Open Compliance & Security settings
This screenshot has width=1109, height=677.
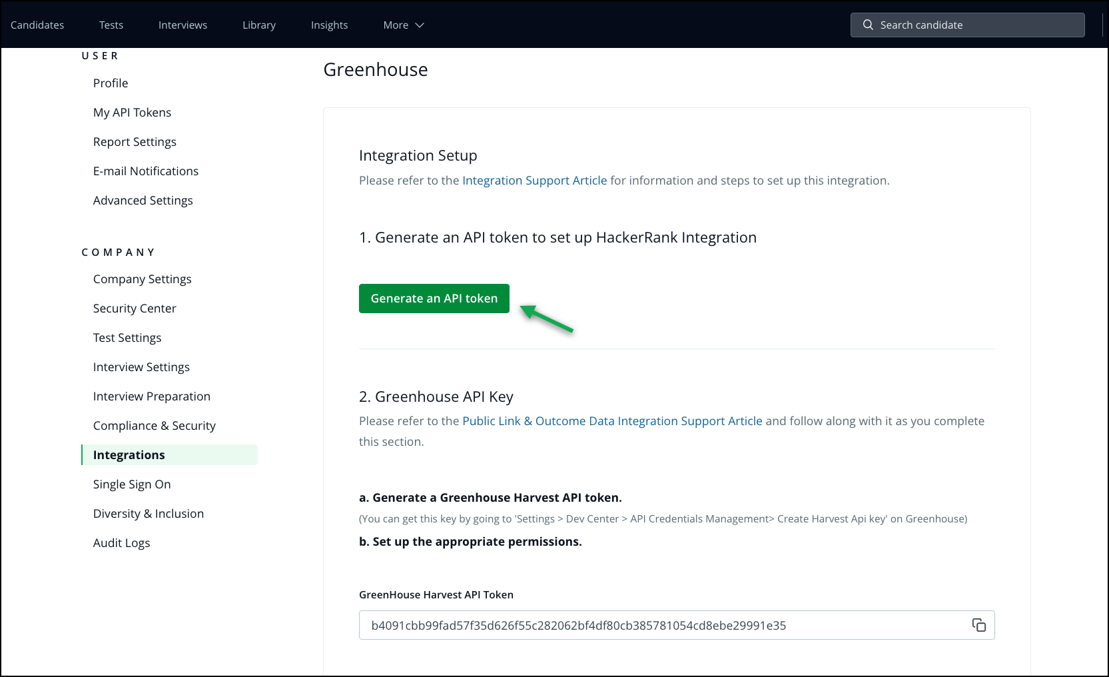pyautogui.click(x=155, y=426)
